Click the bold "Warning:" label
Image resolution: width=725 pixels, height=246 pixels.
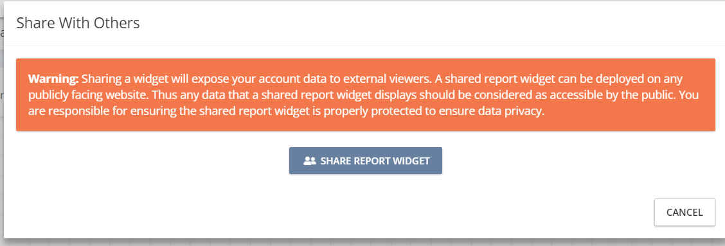point(53,78)
